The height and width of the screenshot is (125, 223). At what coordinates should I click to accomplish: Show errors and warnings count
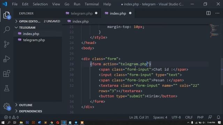coord(11,117)
